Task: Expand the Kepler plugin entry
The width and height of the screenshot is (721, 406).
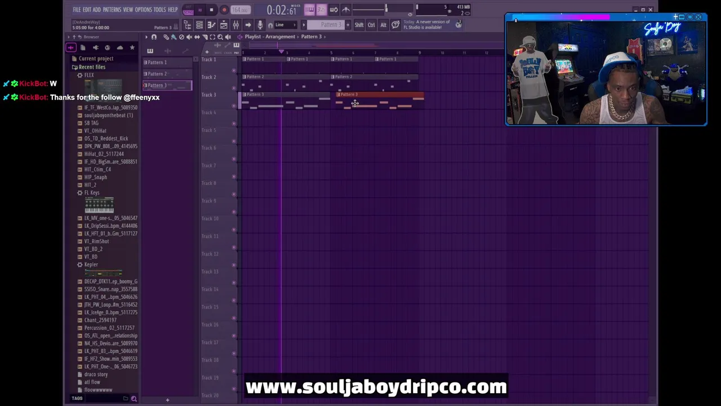Action: pyautogui.click(x=91, y=264)
